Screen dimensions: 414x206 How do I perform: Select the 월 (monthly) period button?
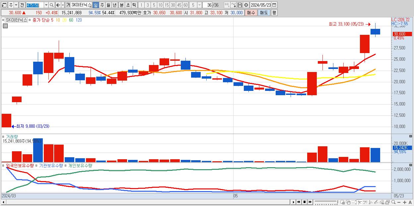tap(108, 5)
